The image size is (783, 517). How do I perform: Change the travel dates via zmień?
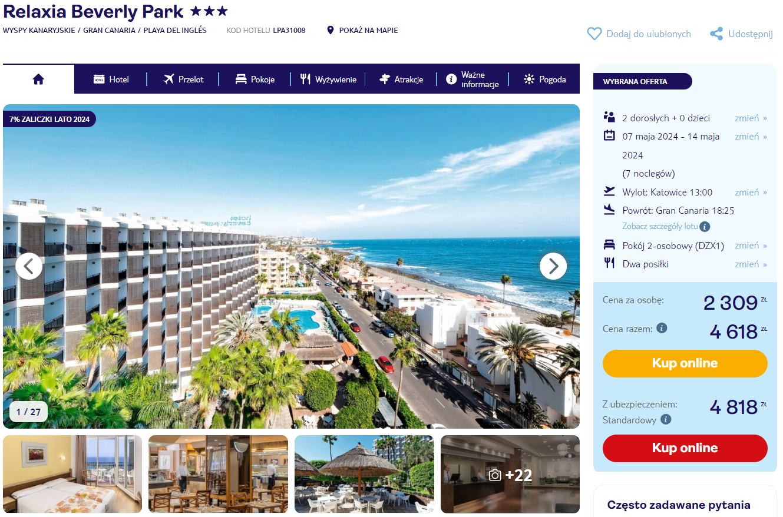751,136
